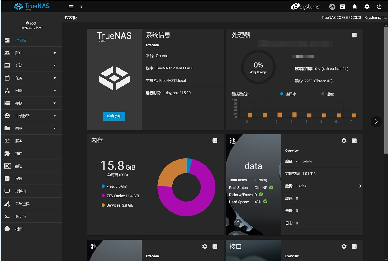This screenshot has height=261, width=388.
Task: Click the path /mnt/data text
Action: (x=304, y=161)
